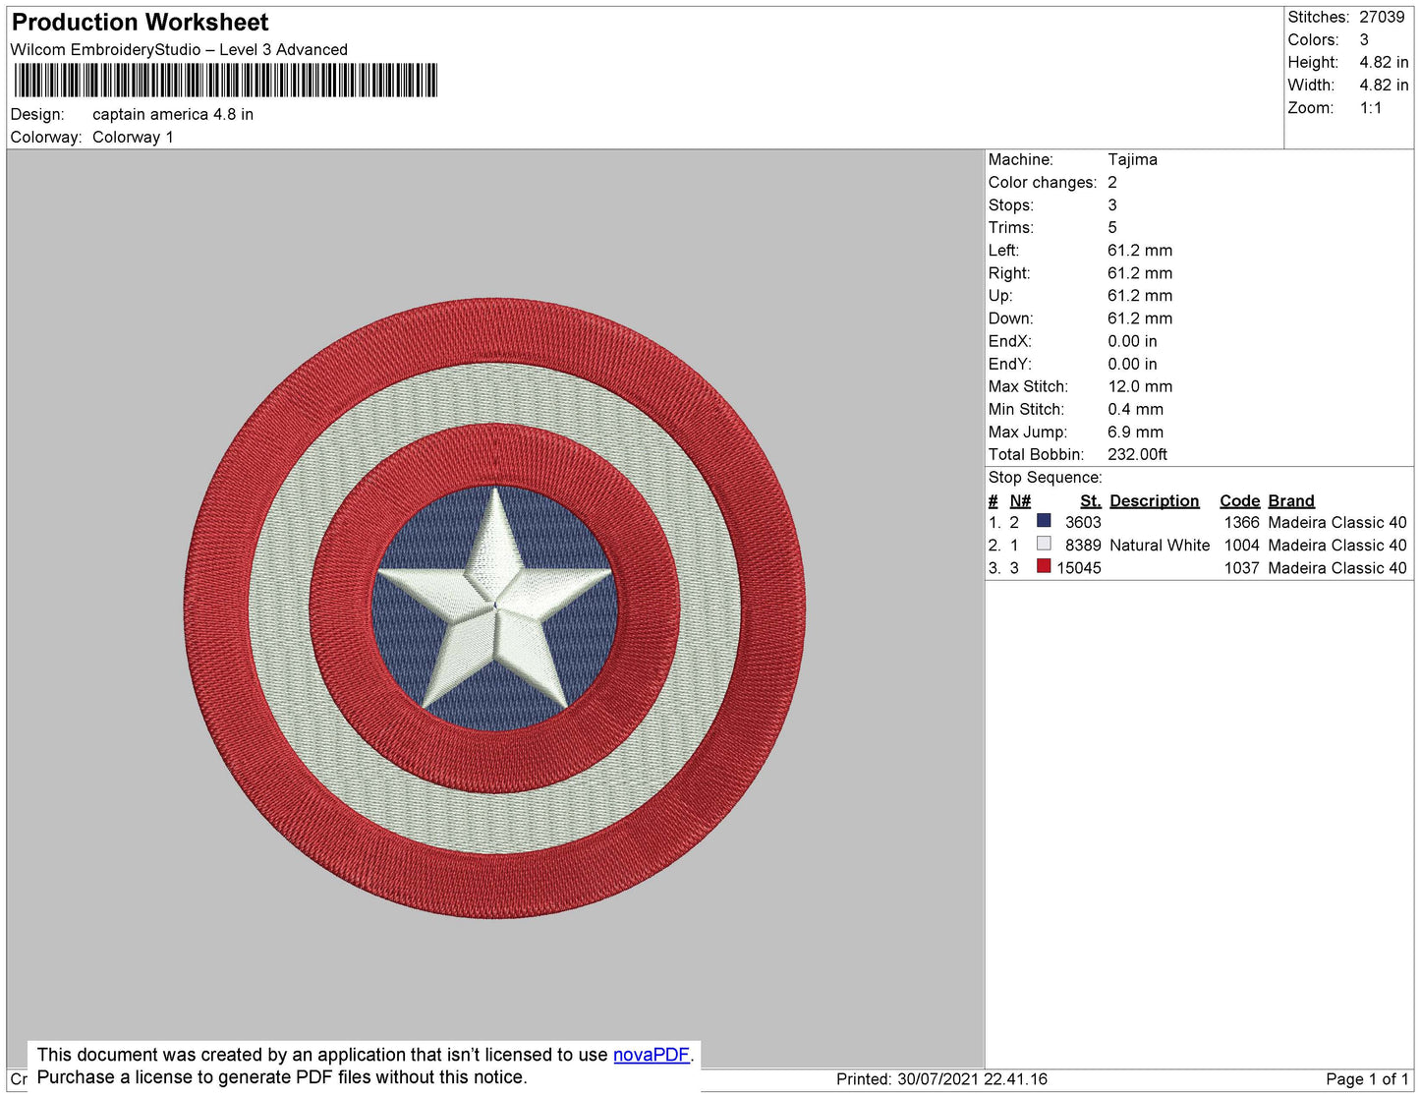The image size is (1420, 1098).
Task: Click the Max Stitch value '12.0 mm'
Action: point(1140,386)
